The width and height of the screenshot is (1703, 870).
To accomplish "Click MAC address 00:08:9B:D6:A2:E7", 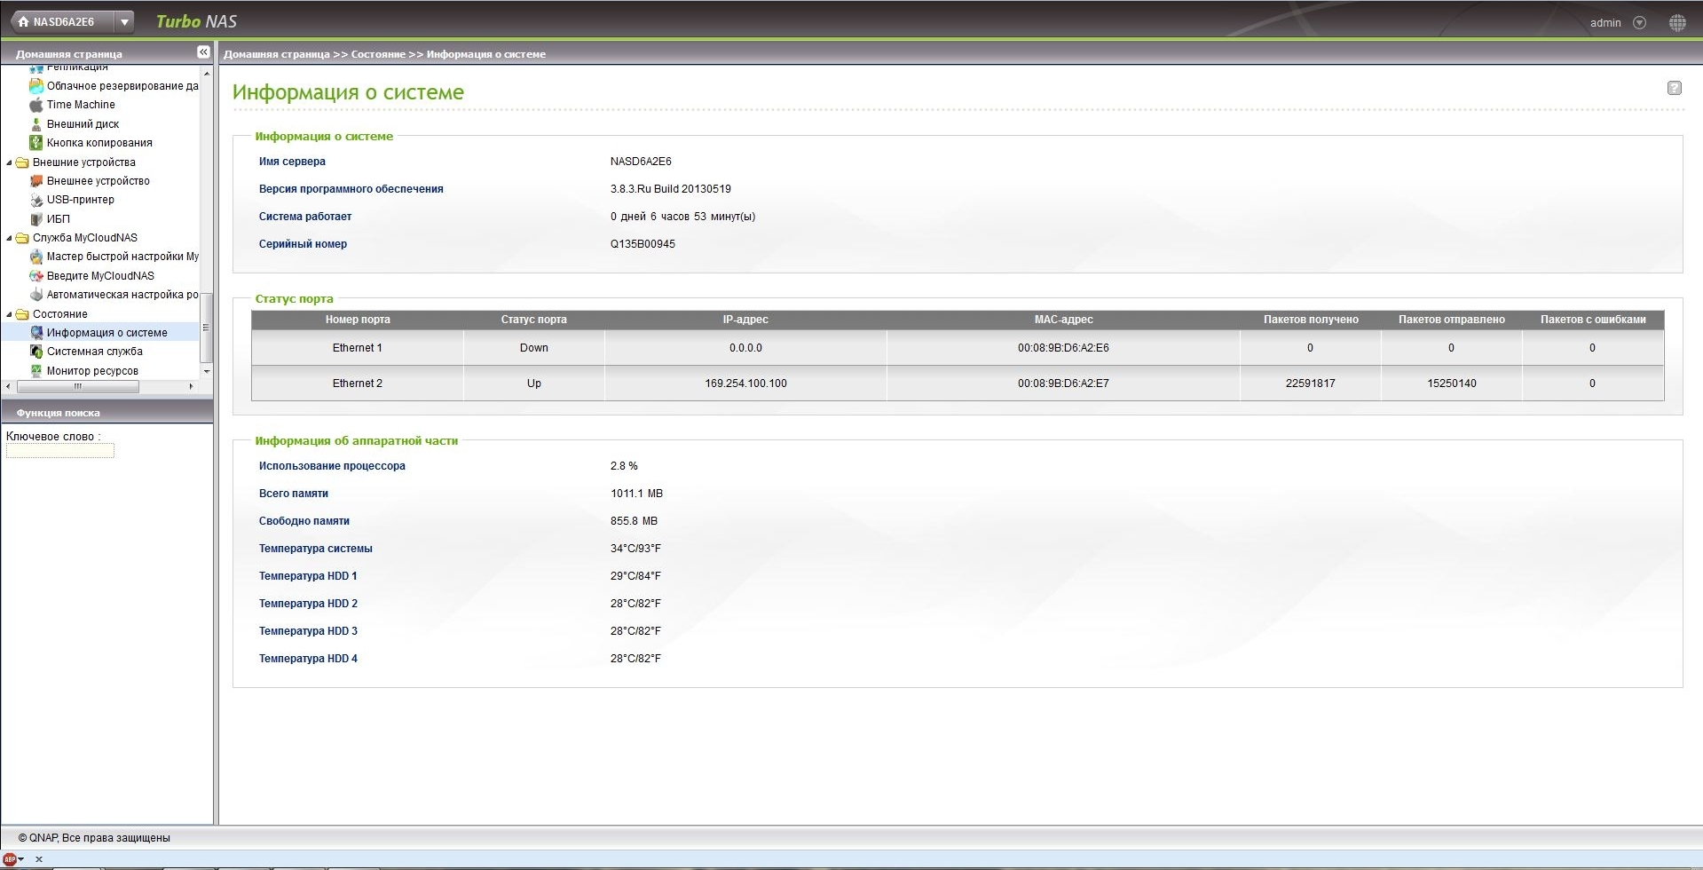I will 1063,384.
